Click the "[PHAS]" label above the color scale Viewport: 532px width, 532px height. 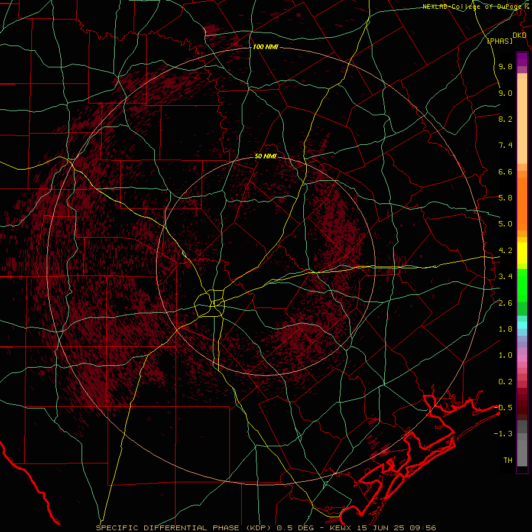coord(499,41)
